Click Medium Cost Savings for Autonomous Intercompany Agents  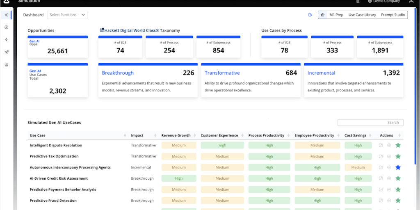point(358,167)
